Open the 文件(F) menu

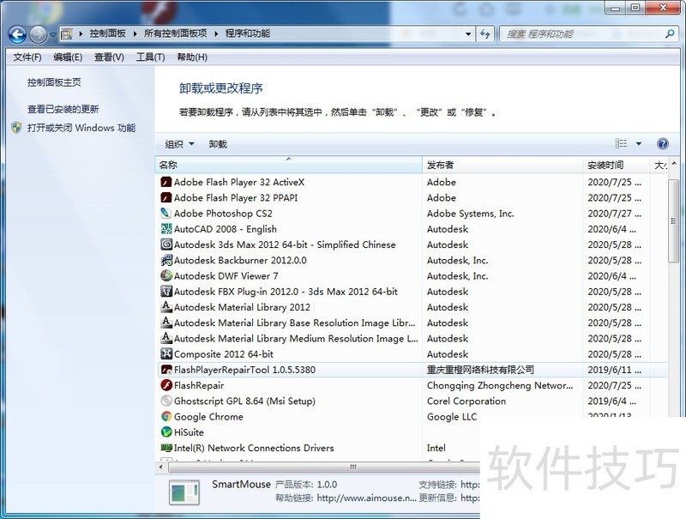(27, 57)
